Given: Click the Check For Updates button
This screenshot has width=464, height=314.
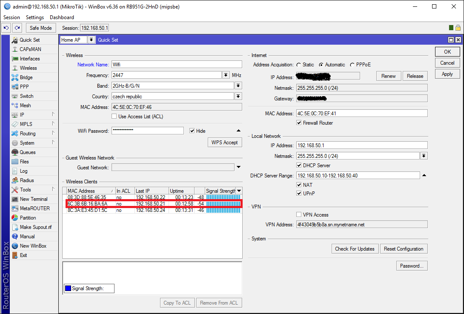Looking at the screenshot, I should click(x=354, y=249).
